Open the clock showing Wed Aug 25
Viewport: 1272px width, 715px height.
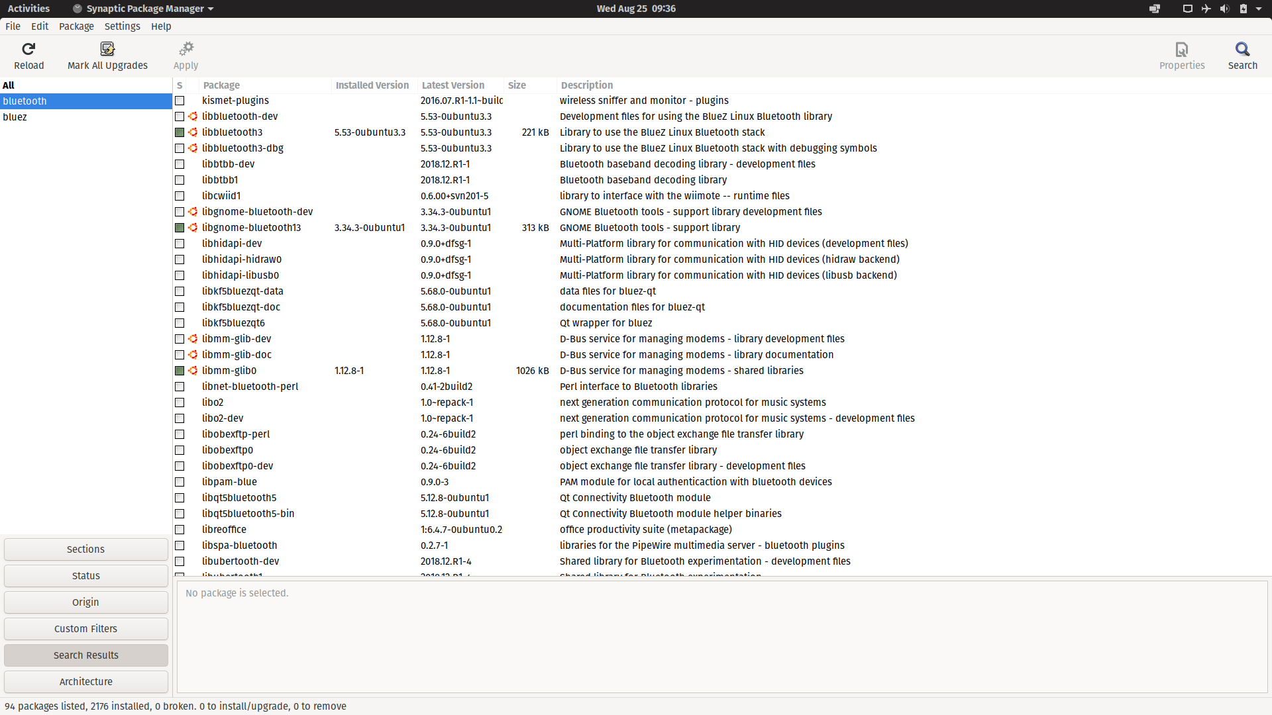coord(636,9)
